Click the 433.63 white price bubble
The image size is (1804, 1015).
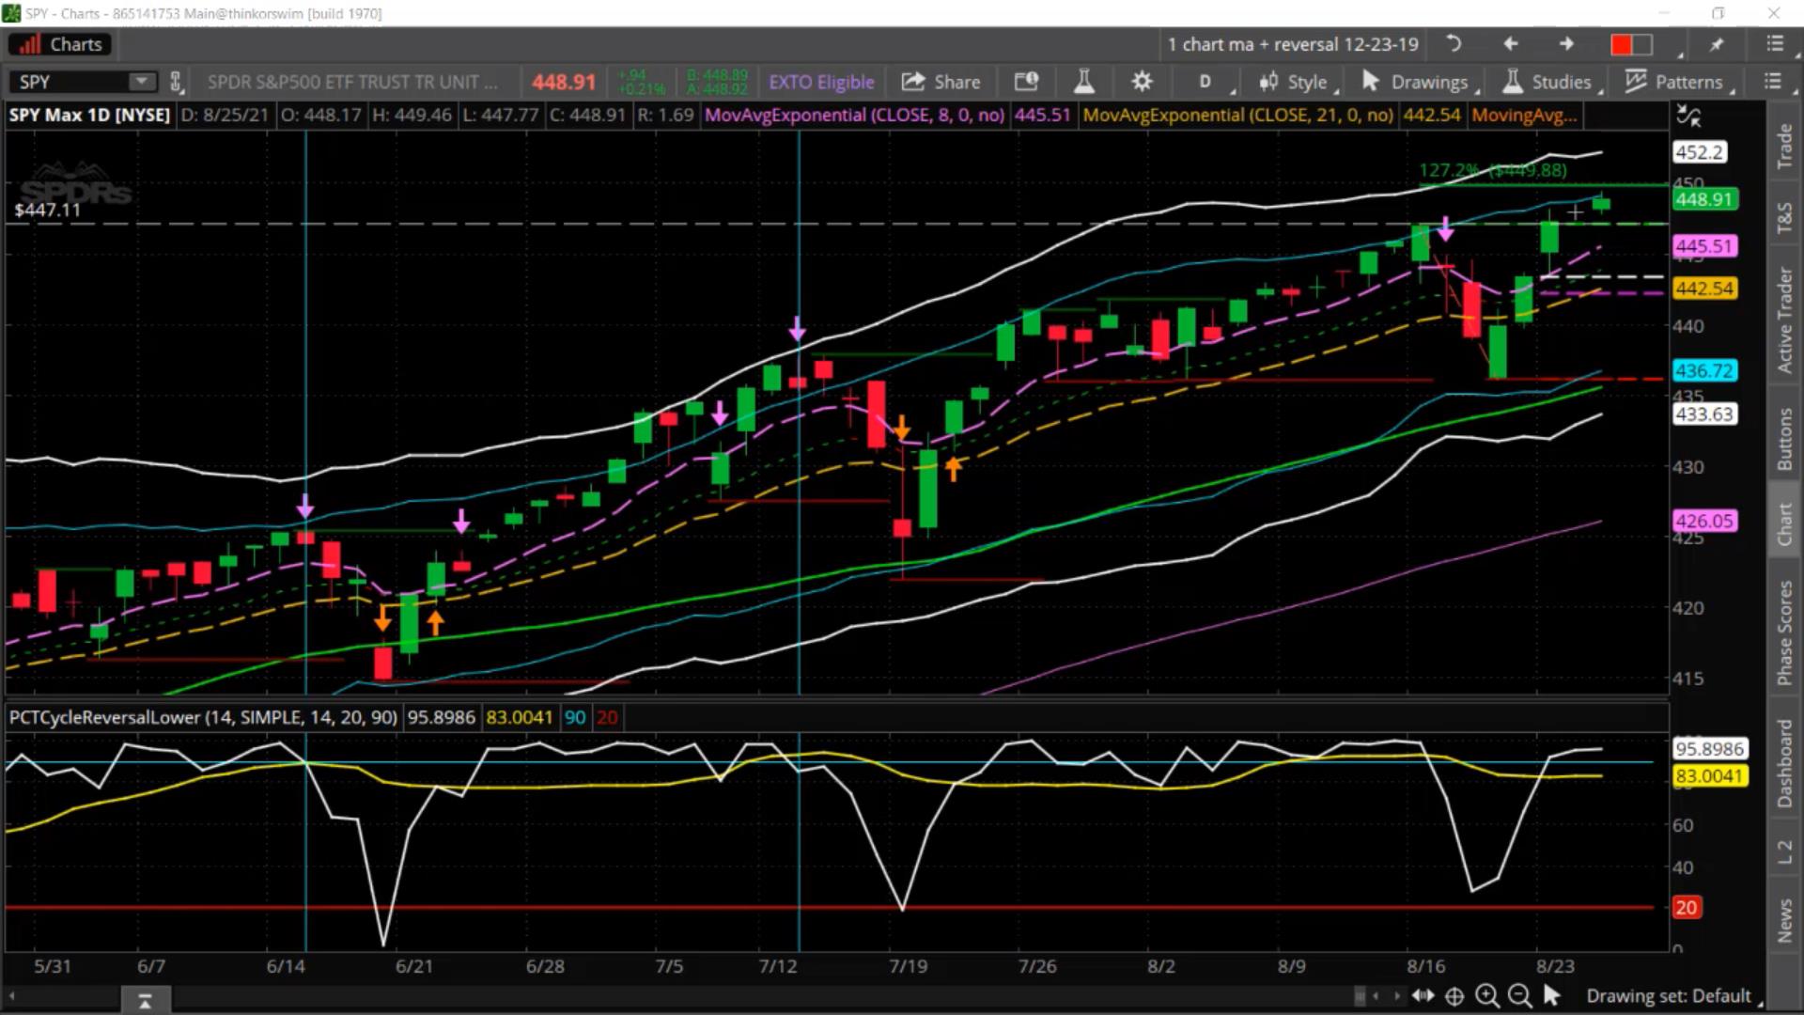coord(1703,414)
